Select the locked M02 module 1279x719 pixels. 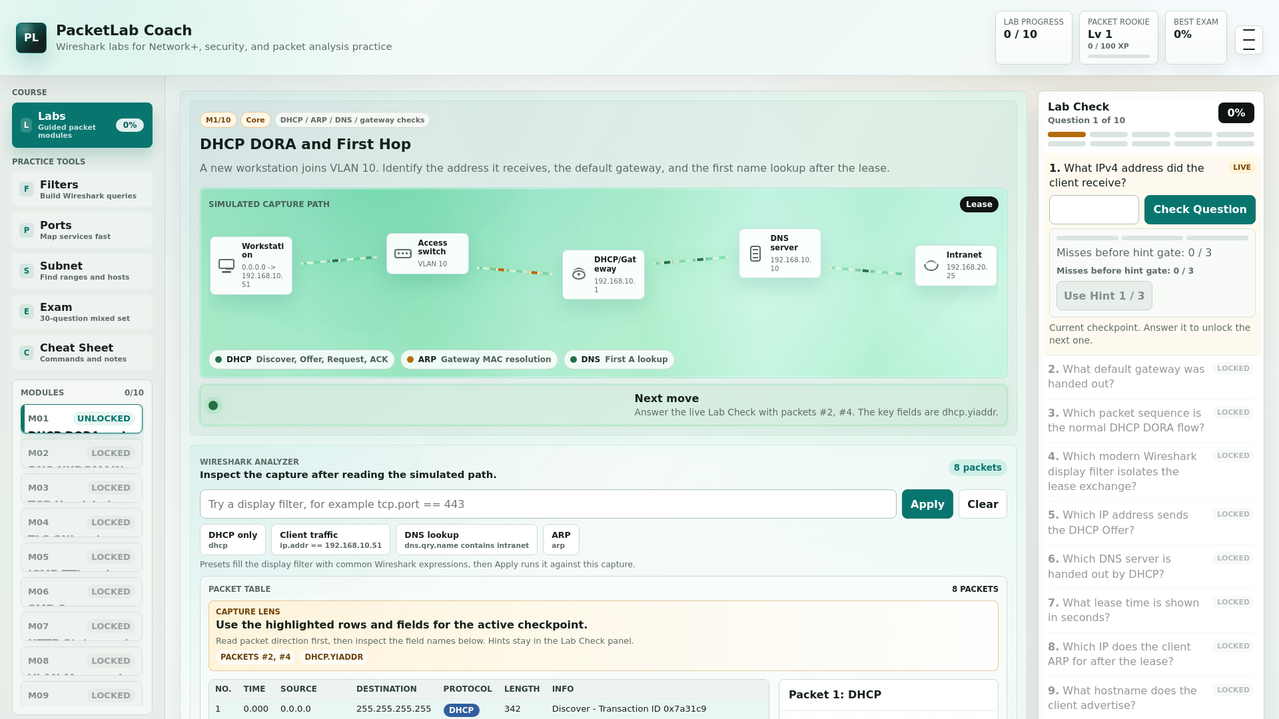tap(82, 453)
